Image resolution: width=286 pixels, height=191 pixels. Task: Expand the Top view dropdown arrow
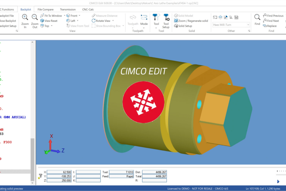coord(52,26)
